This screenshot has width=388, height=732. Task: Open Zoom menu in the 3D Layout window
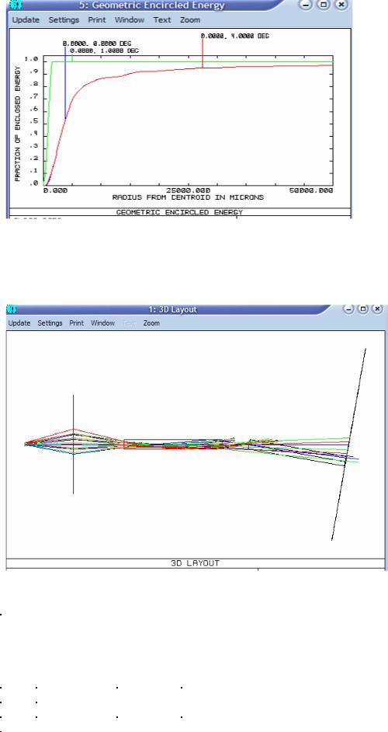coord(151,323)
